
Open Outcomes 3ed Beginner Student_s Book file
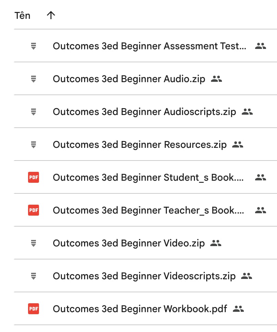point(148,177)
